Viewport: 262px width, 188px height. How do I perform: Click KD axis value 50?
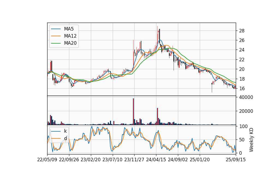(242, 140)
